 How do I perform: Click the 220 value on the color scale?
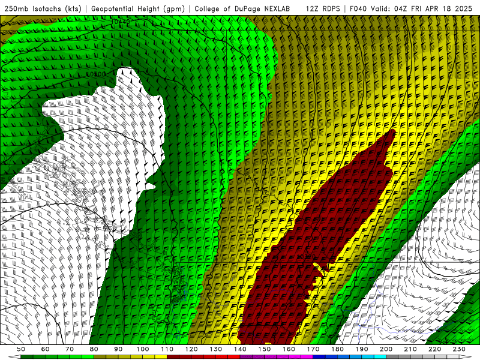click(434, 349)
